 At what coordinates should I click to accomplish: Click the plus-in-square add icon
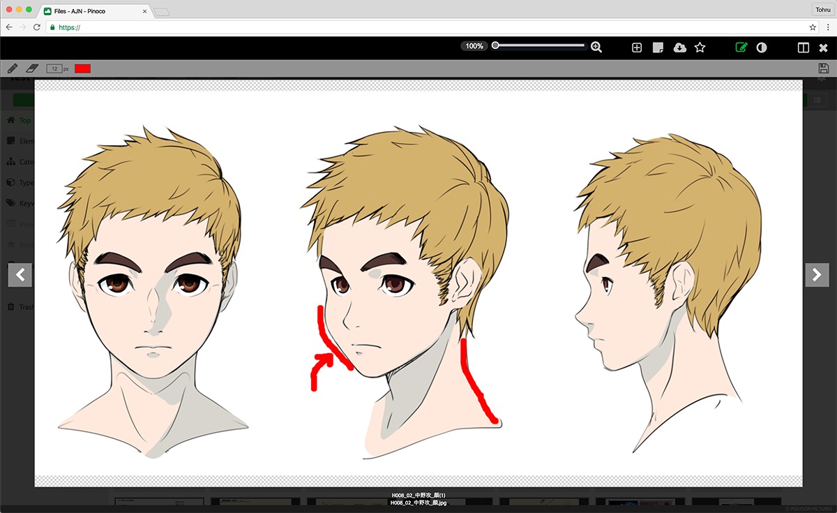[636, 47]
